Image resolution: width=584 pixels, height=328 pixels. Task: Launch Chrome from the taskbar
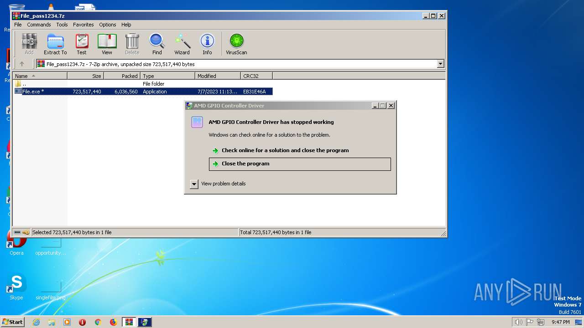[98, 322]
